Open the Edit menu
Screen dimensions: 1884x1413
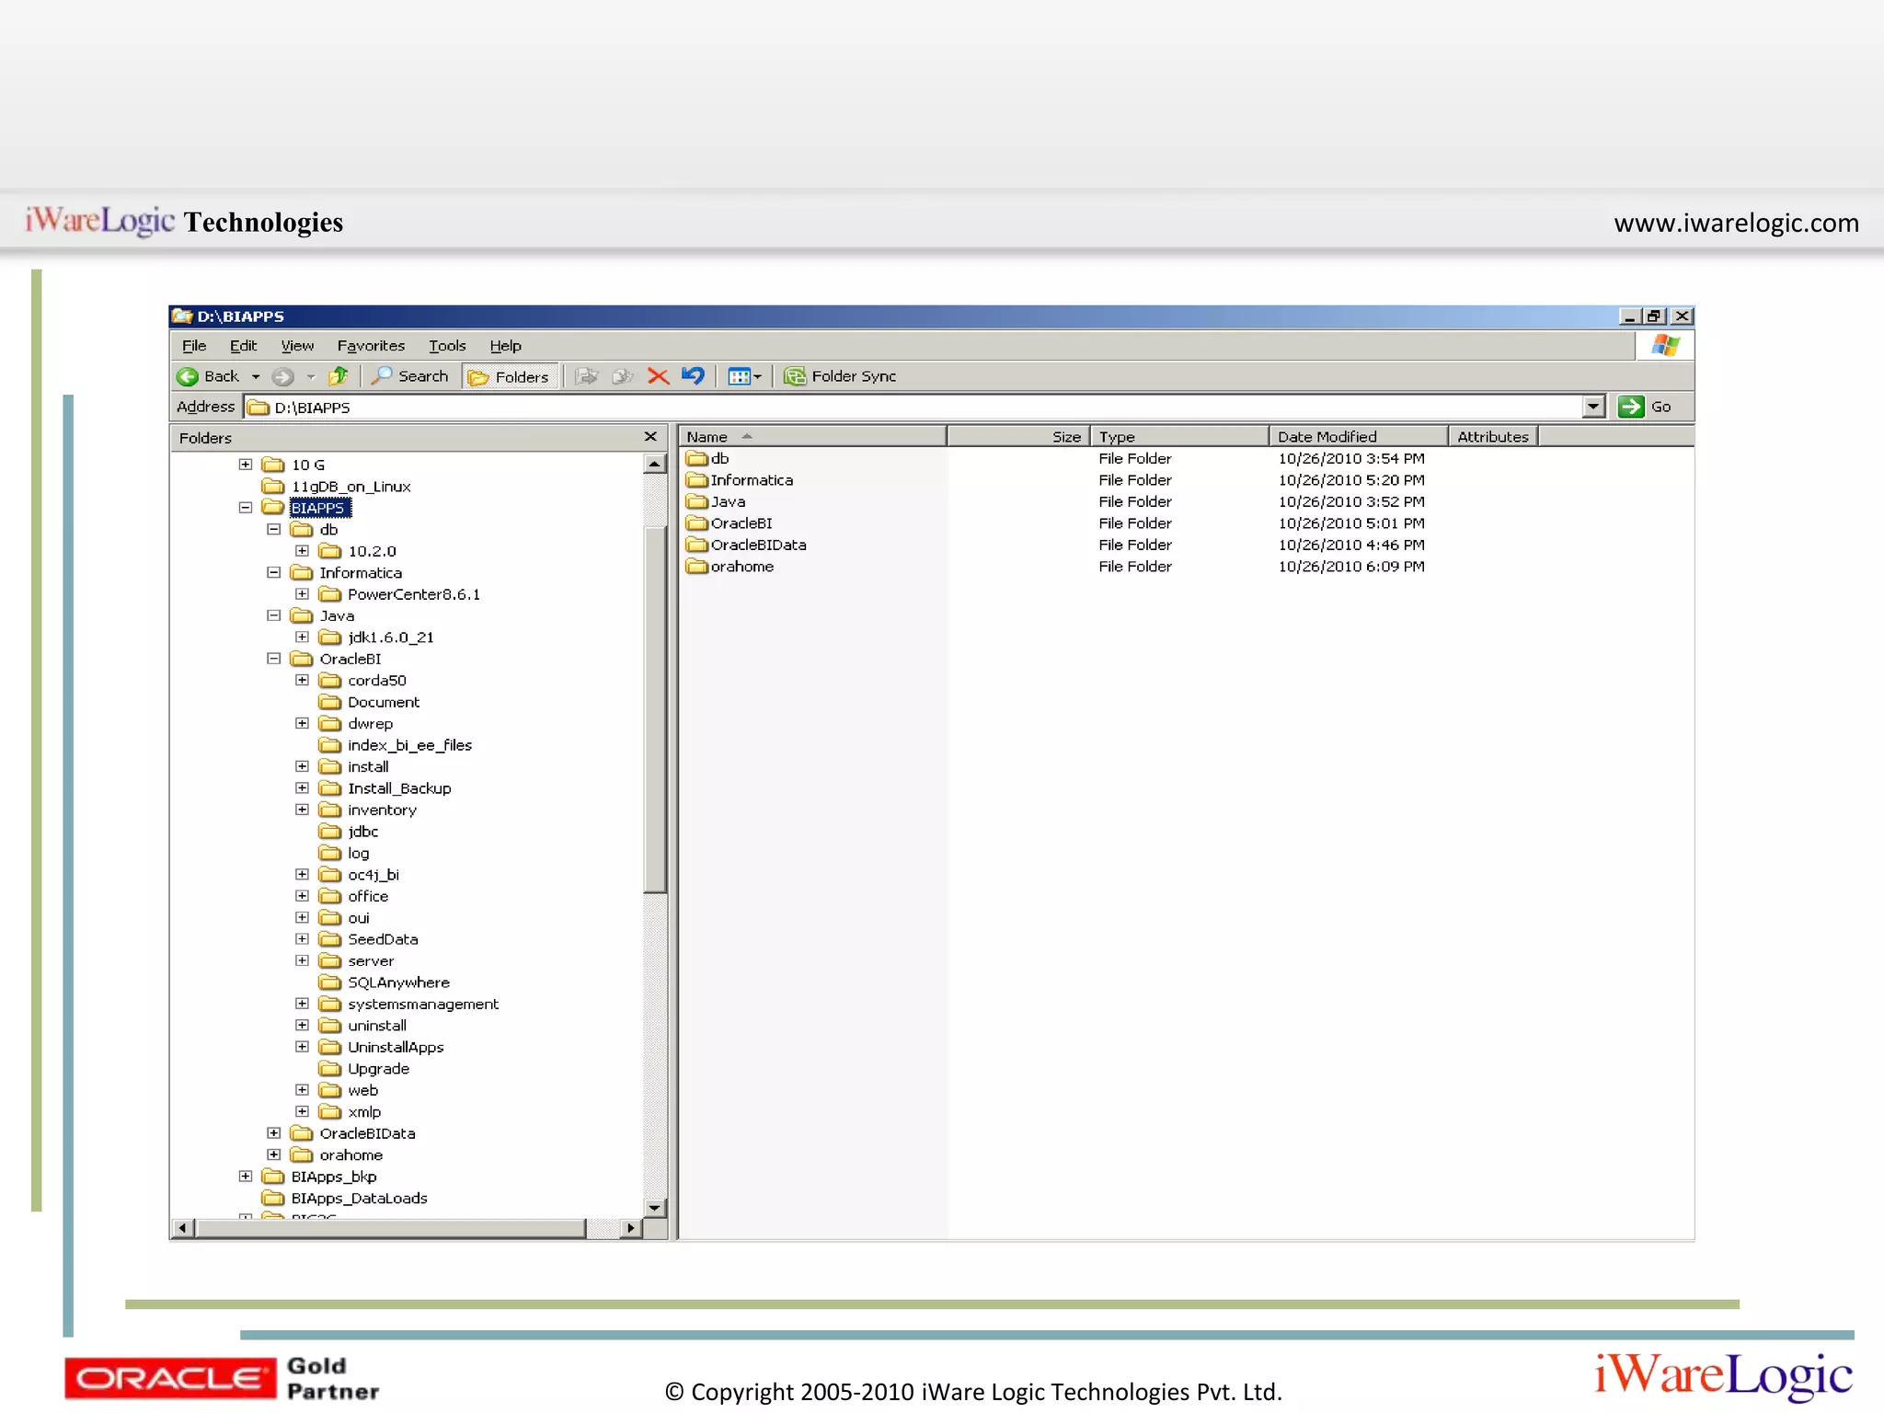(243, 346)
